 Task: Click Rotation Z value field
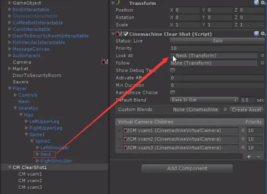(252, 17)
